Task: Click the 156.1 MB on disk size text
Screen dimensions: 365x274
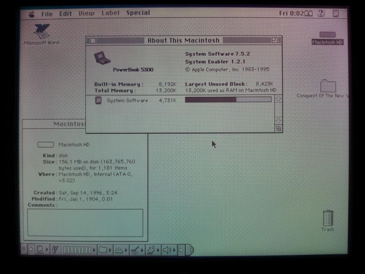Action: (97, 165)
